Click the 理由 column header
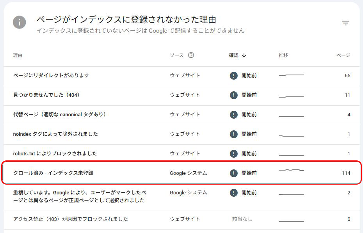Screen dimensions: 363x233 click(18, 55)
